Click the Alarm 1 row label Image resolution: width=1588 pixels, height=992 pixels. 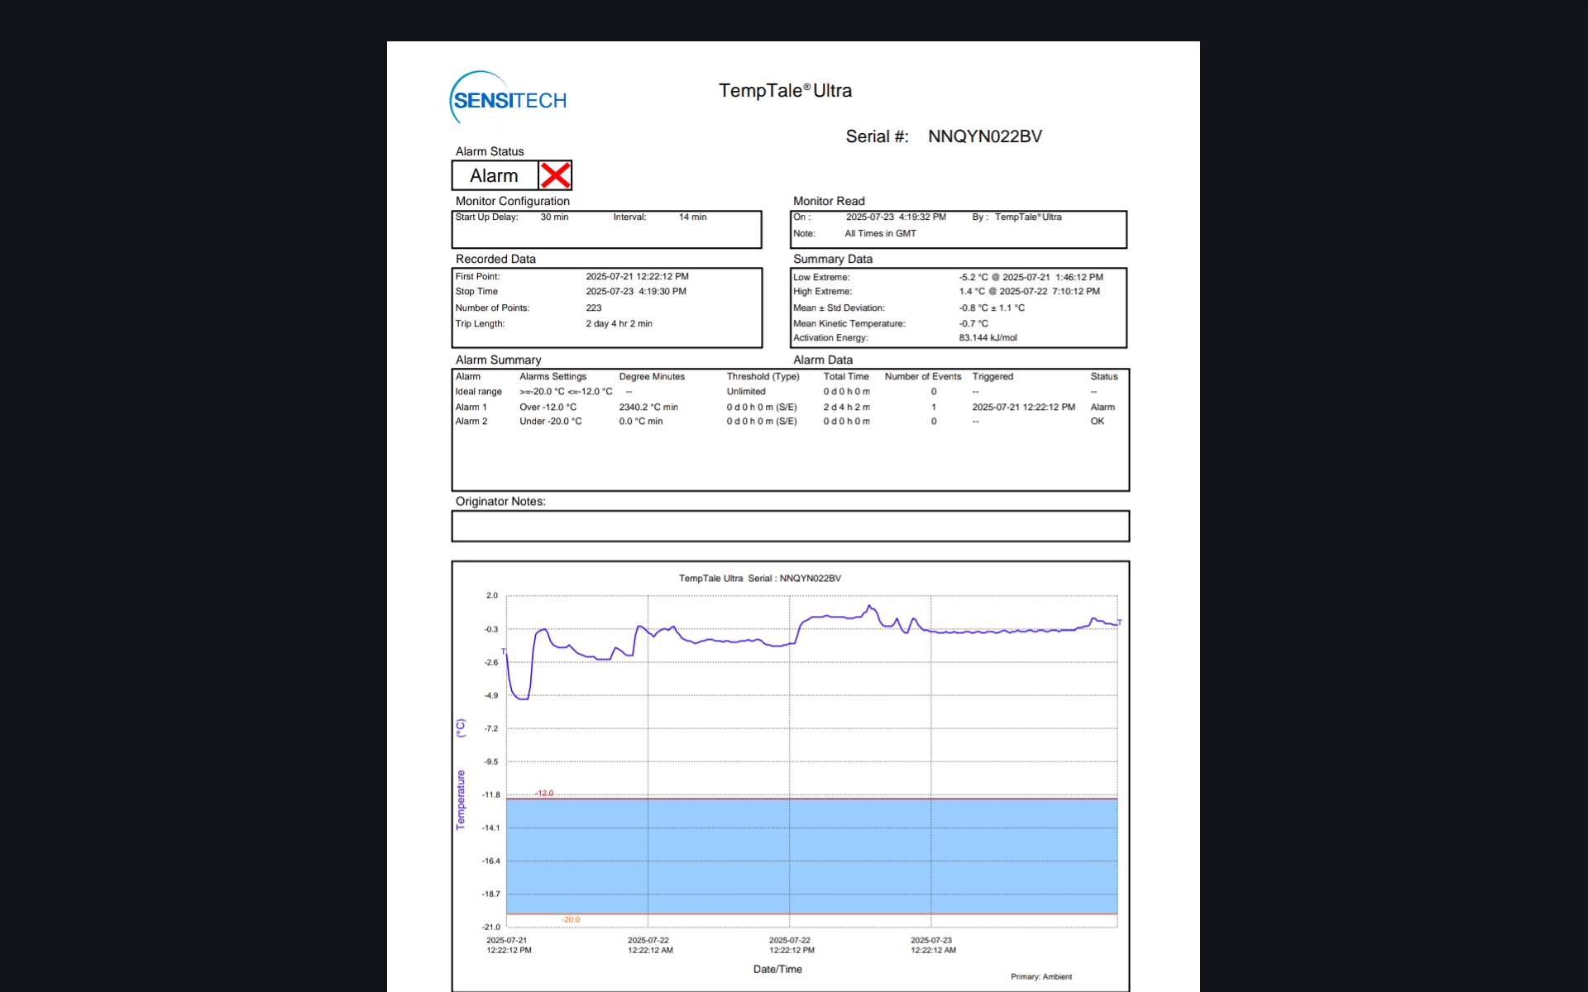471,407
